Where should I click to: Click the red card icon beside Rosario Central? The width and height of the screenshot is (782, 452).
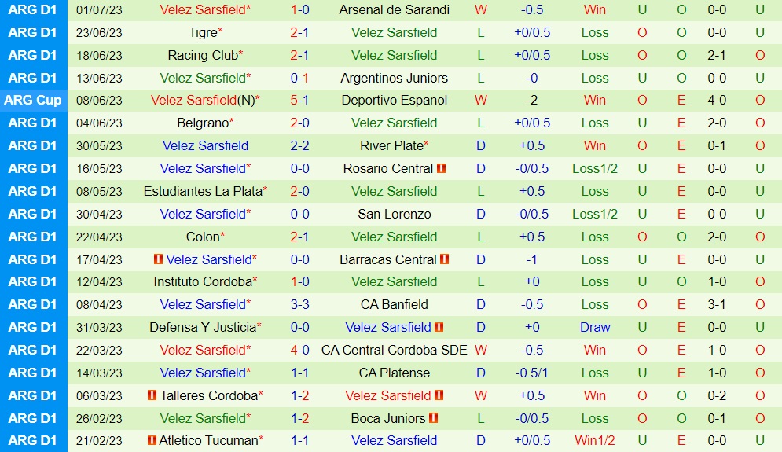[x=442, y=168]
